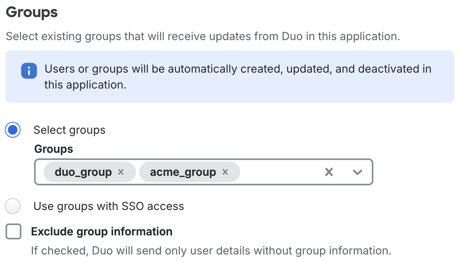Click inside the groups input field
Viewport: 459px width, 262px height.
(277, 172)
